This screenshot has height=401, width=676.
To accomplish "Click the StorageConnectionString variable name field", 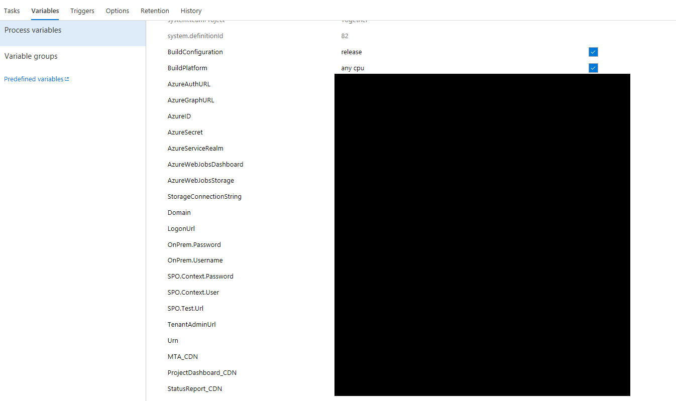I will coord(204,196).
